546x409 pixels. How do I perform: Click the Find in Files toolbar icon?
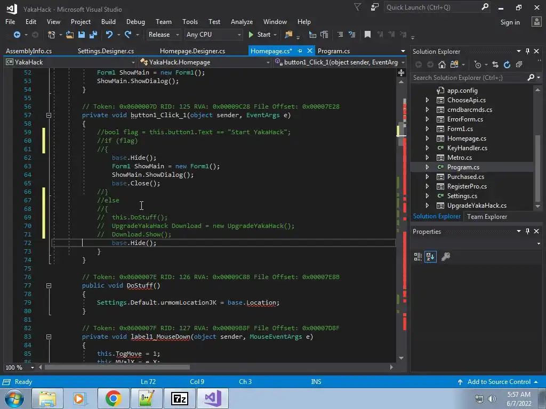point(288,35)
